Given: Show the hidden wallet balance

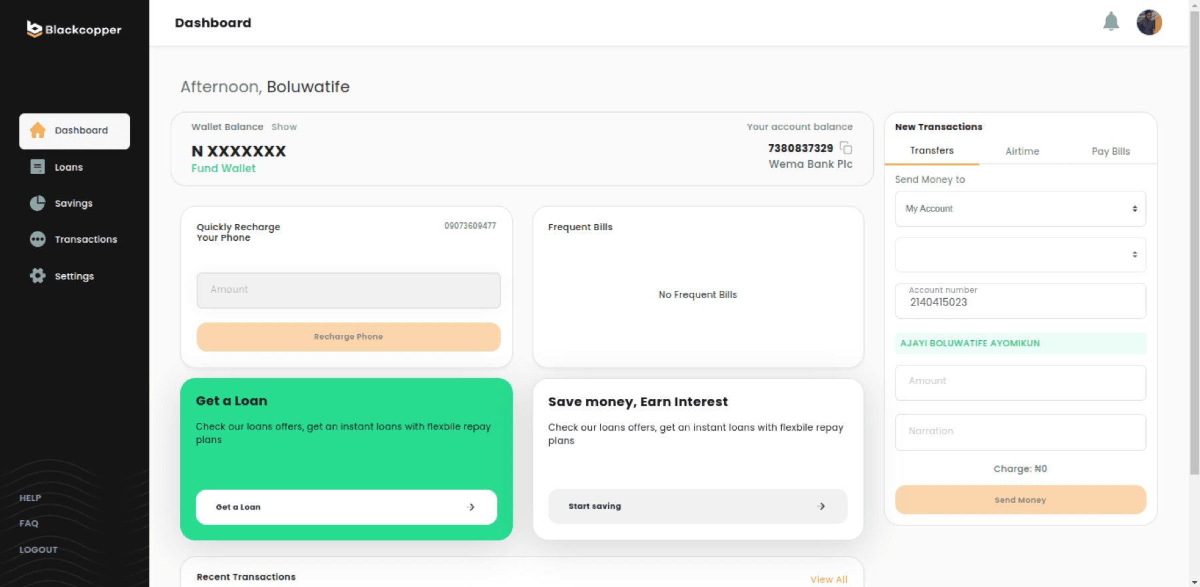Looking at the screenshot, I should point(284,127).
